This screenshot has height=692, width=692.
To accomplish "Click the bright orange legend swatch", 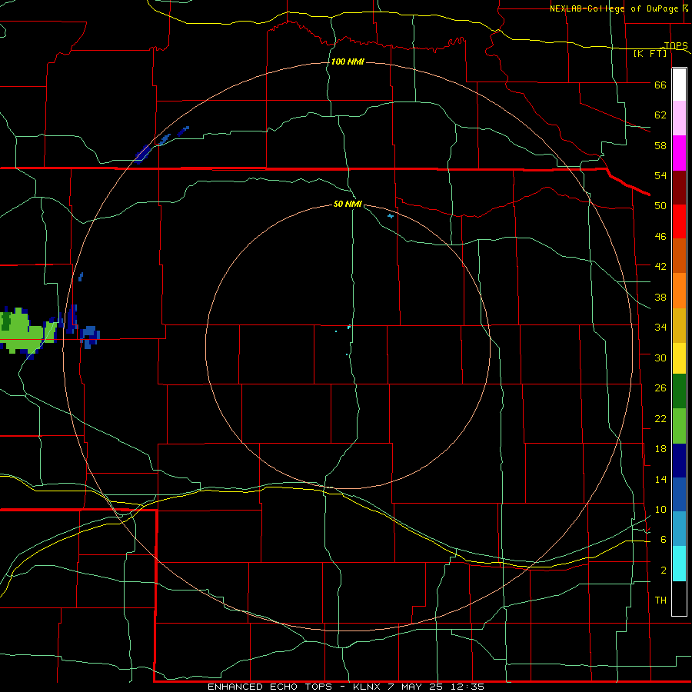I will (679, 291).
